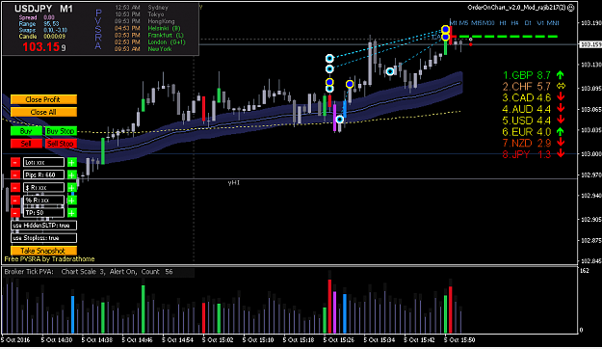Click the Lot value field
This screenshot has width=602, height=349.
(43, 162)
